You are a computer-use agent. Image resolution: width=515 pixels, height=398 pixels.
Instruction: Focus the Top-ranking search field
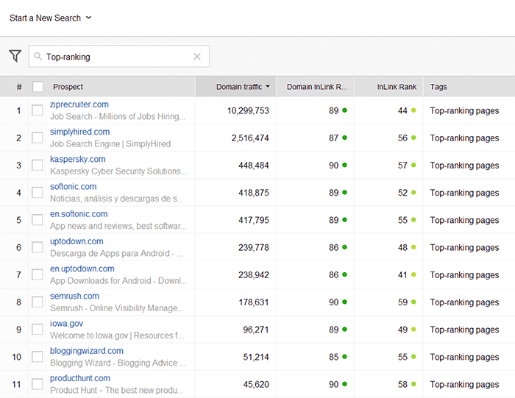[119, 56]
